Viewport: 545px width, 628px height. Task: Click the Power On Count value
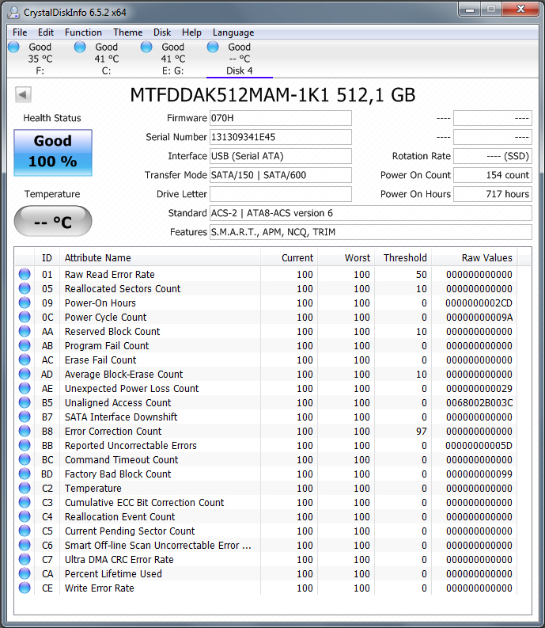[x=493, y=175]
